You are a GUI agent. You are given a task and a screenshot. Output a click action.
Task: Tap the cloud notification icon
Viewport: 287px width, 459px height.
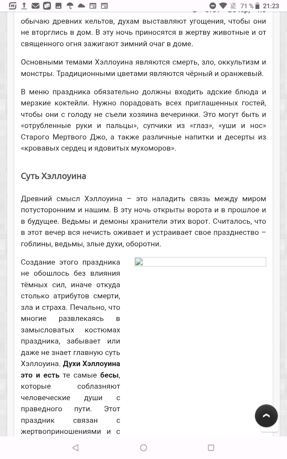click(81, 6)
